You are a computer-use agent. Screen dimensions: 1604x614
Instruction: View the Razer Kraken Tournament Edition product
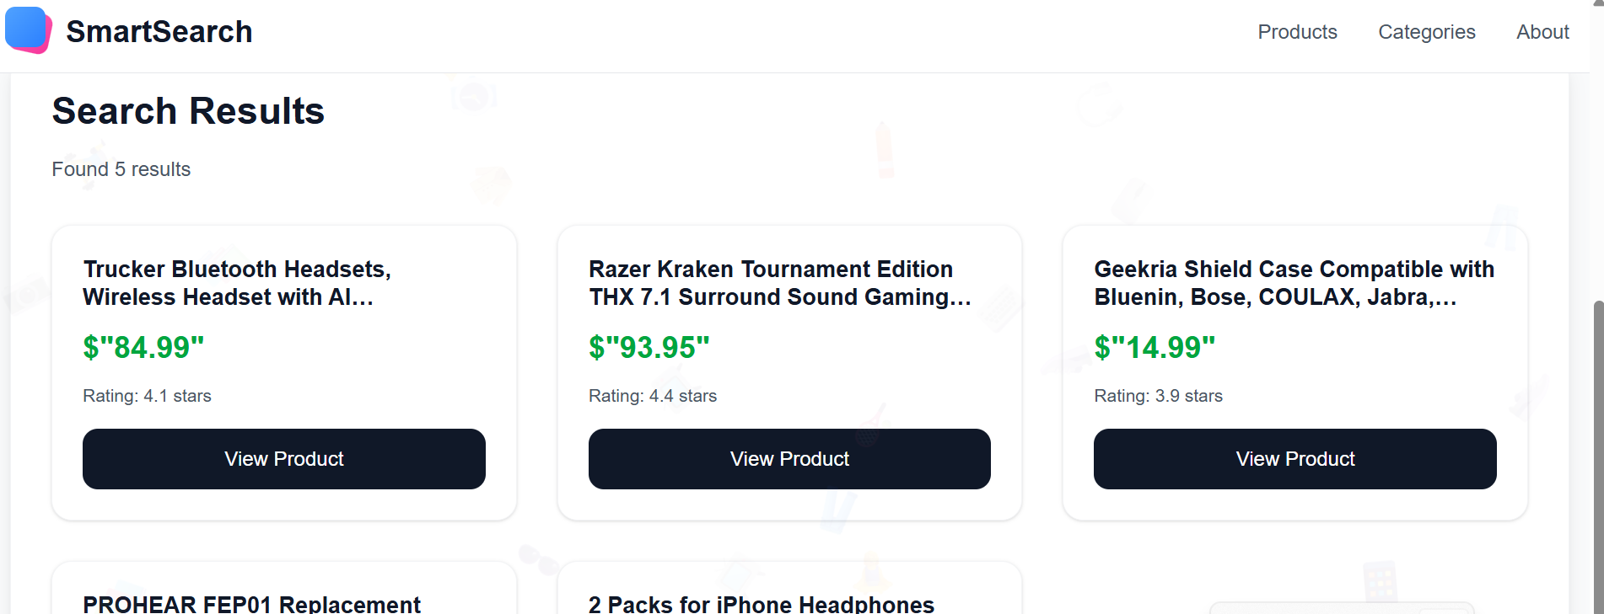tap(789, 459)
